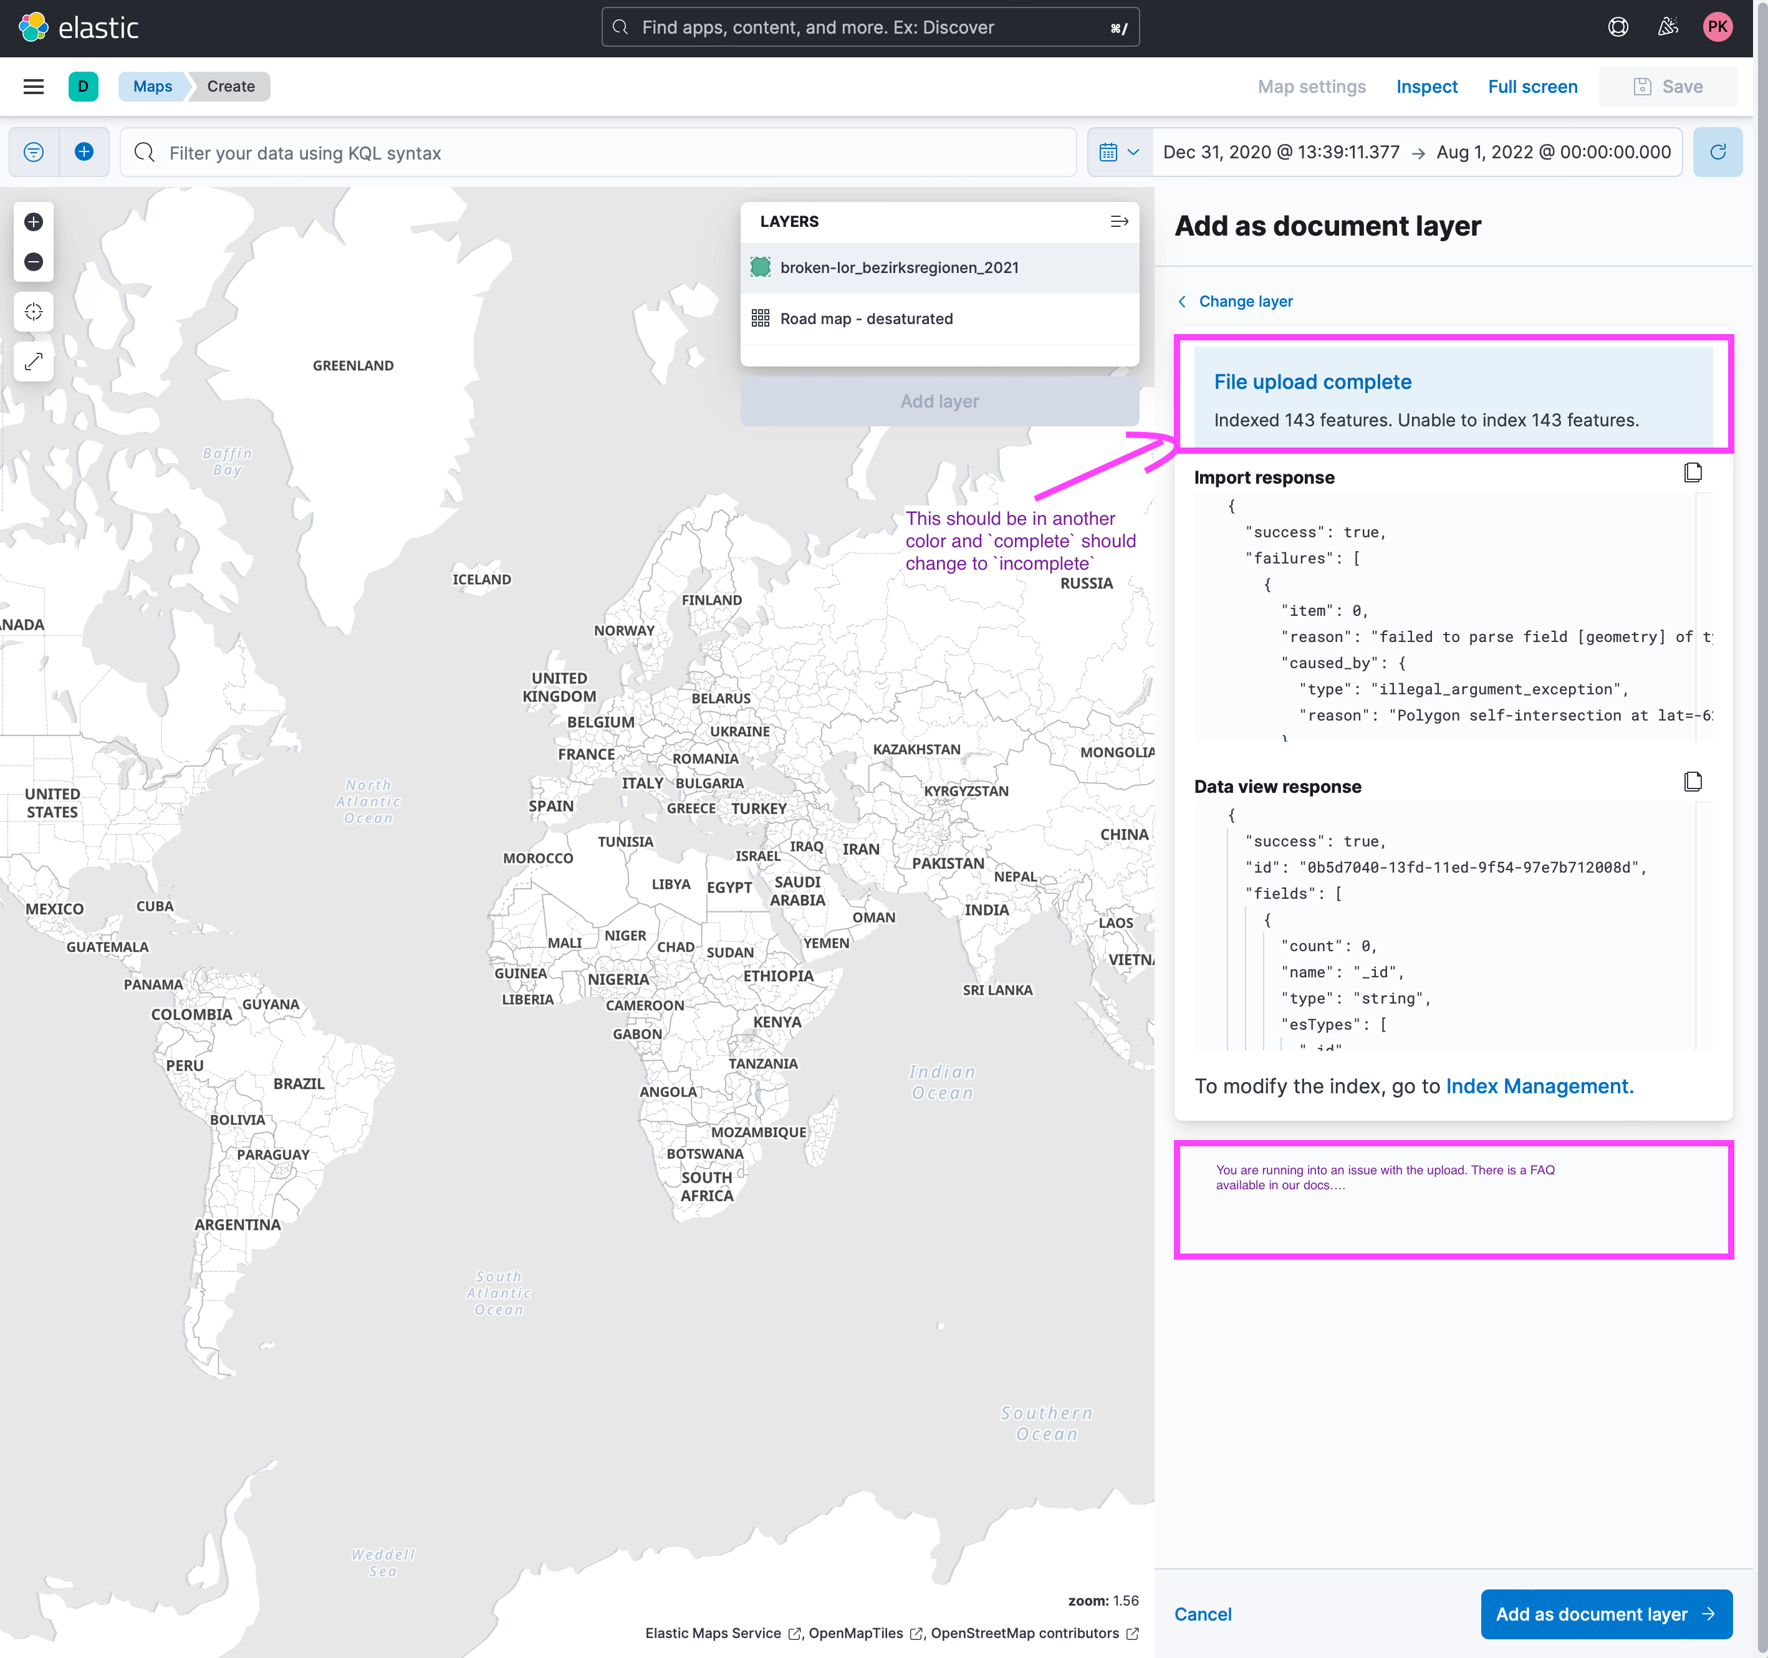Focus the KQL filter input field
The image size is (1768, 1658).
tap(598, 152)
